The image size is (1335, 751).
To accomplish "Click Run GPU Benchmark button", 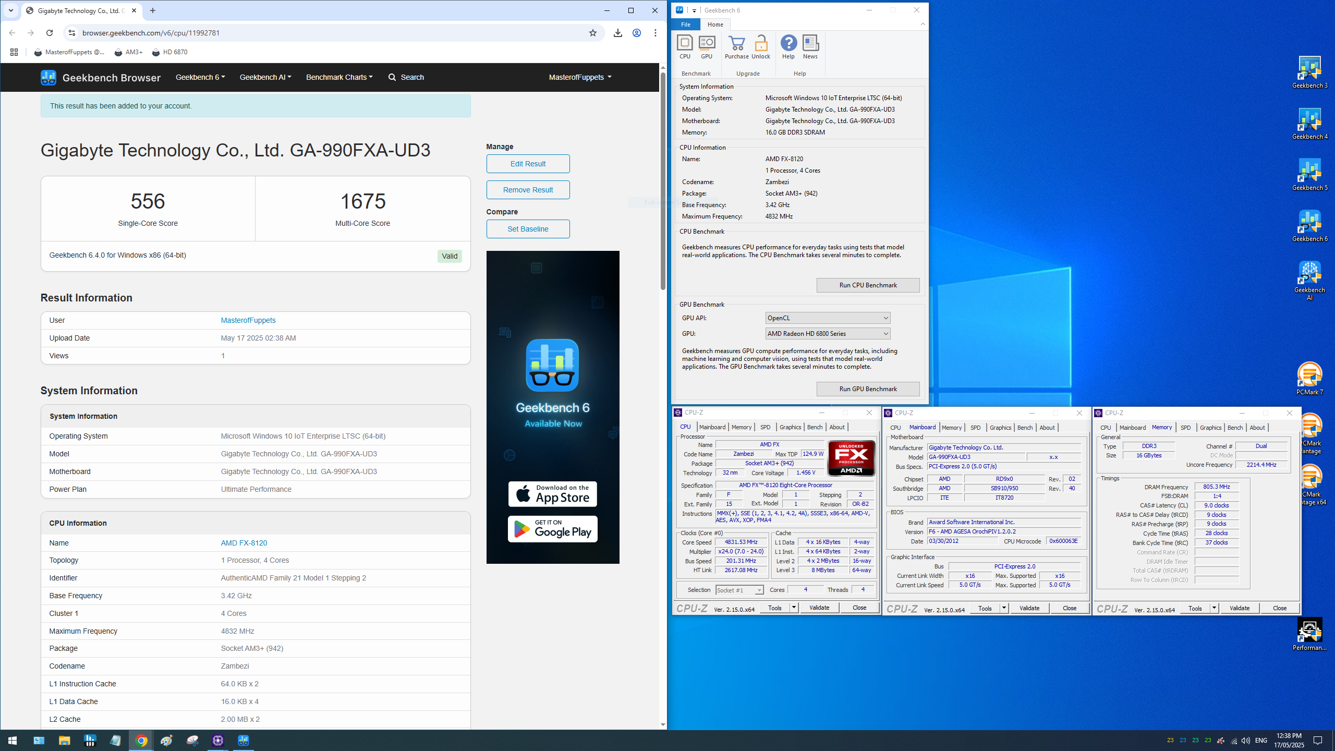I will tap(868, 389).
